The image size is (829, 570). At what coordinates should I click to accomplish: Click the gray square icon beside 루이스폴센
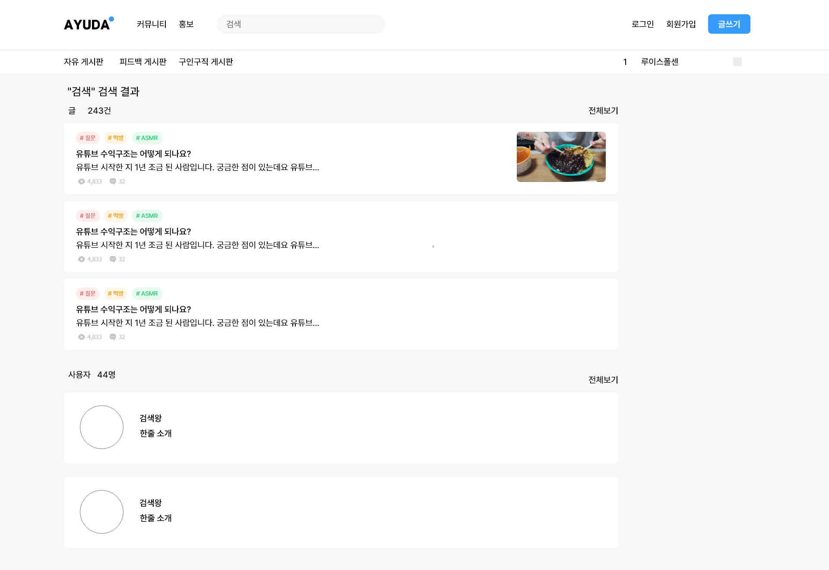coord(737,62)
